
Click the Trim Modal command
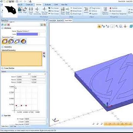pos(54,8)
